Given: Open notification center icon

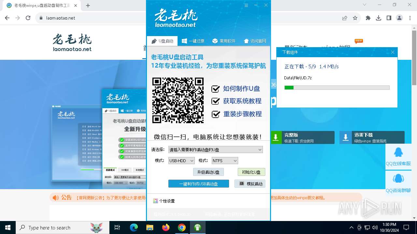Looking at the screenshot, I should [x=406, y=227].
